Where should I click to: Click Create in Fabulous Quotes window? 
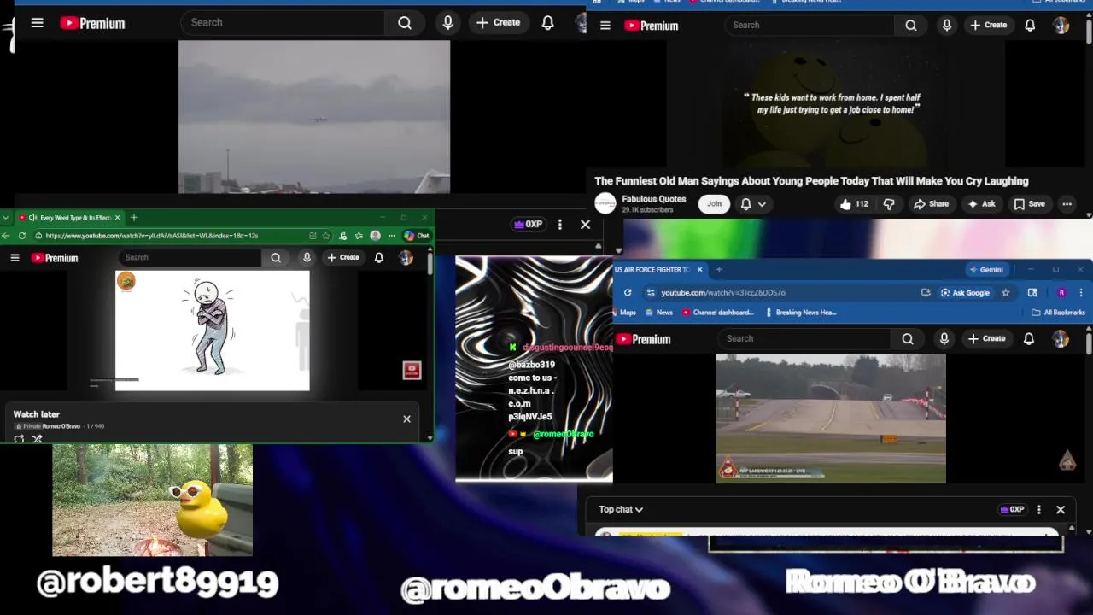pos(988,26)
